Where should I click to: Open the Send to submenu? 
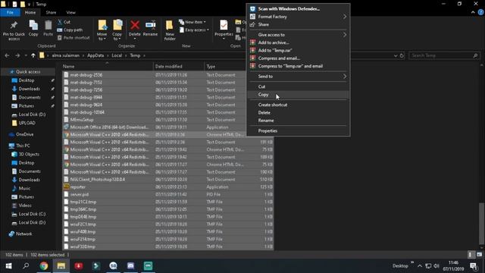click(299, 76)
